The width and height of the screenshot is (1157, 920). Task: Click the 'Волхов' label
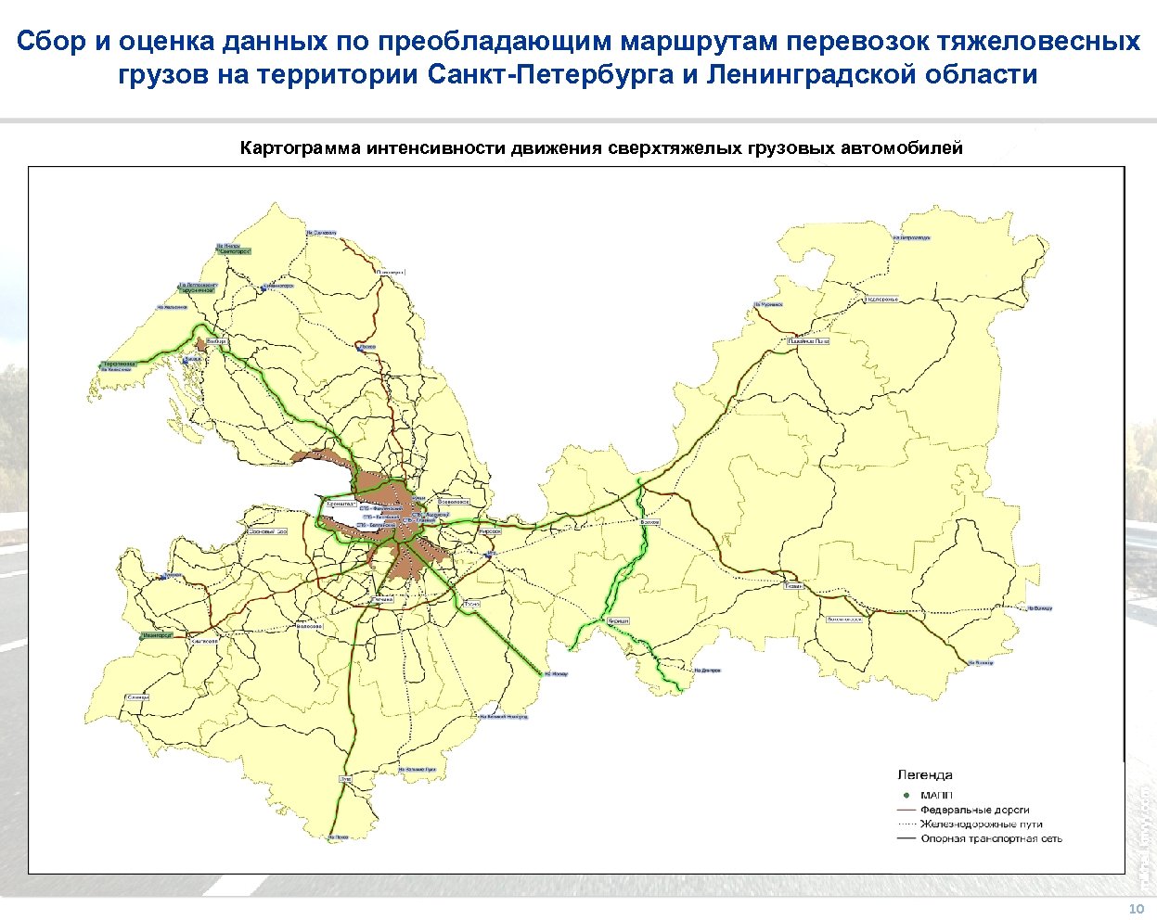649,522
